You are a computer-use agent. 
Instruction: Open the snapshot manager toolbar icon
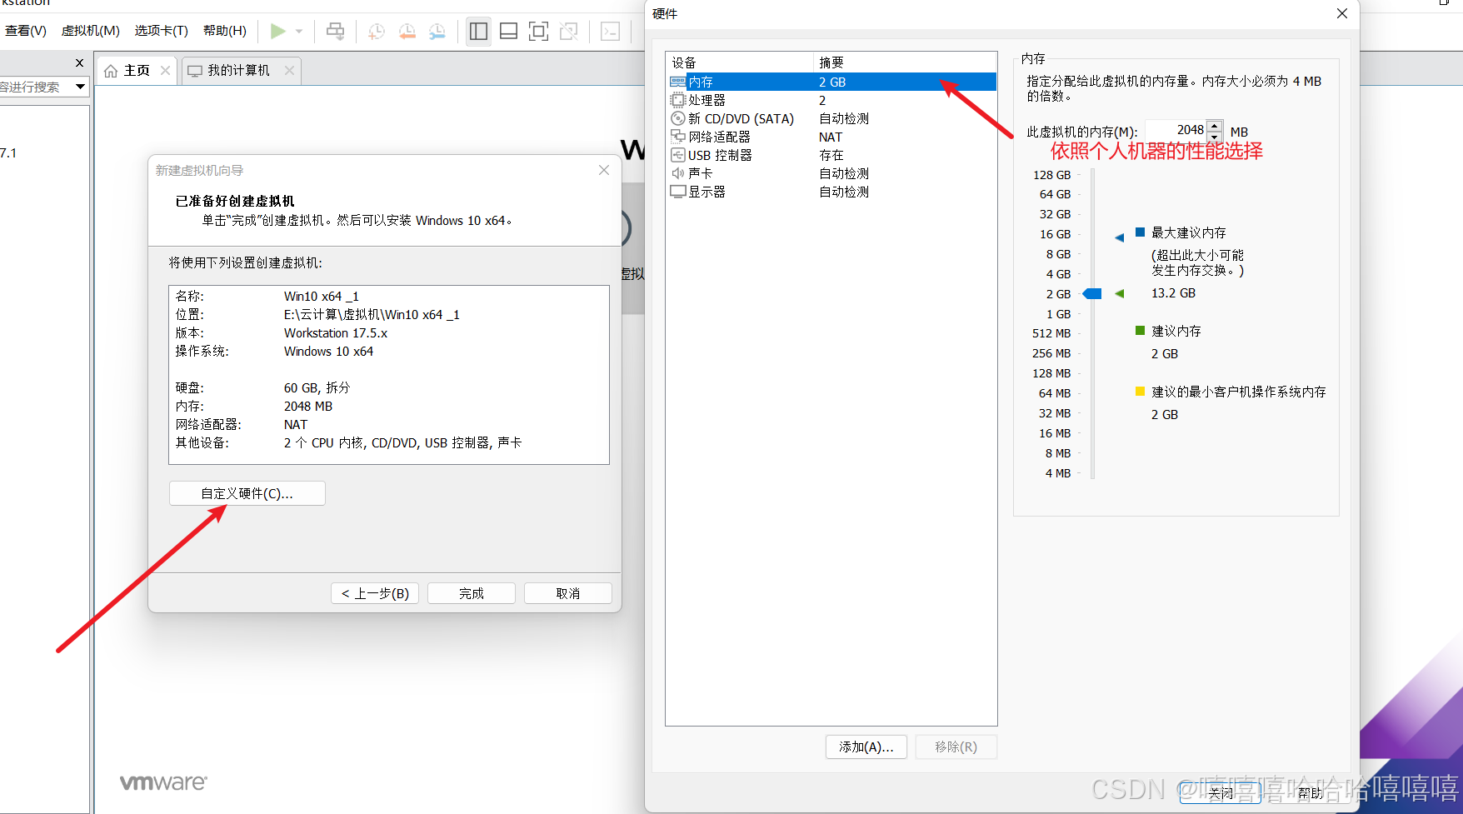click(x=437, y=31)
